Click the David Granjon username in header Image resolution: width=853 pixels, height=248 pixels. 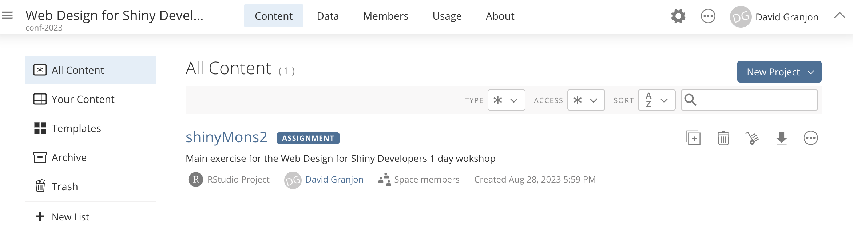click(x=787, y=17)
